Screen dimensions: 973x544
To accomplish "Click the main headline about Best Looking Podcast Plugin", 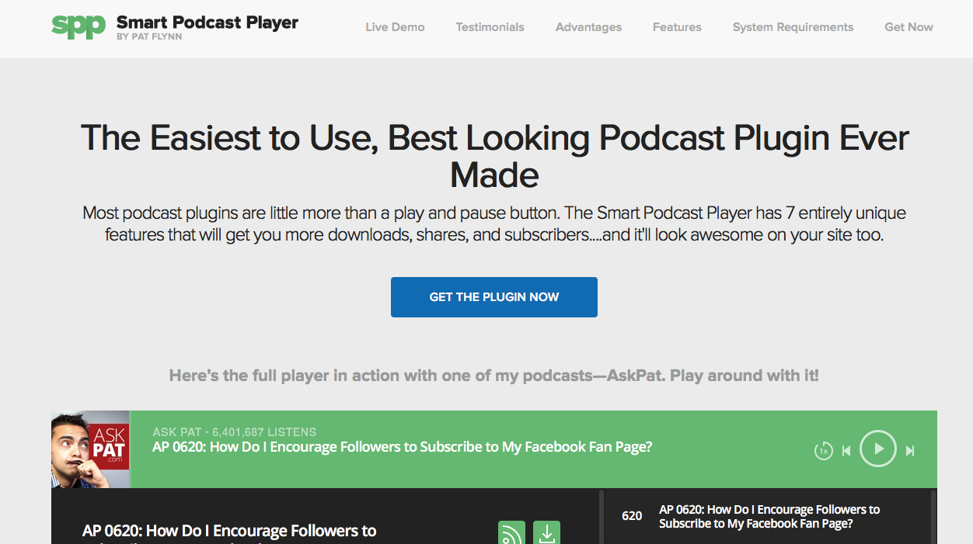I will (x=494, y=156).
